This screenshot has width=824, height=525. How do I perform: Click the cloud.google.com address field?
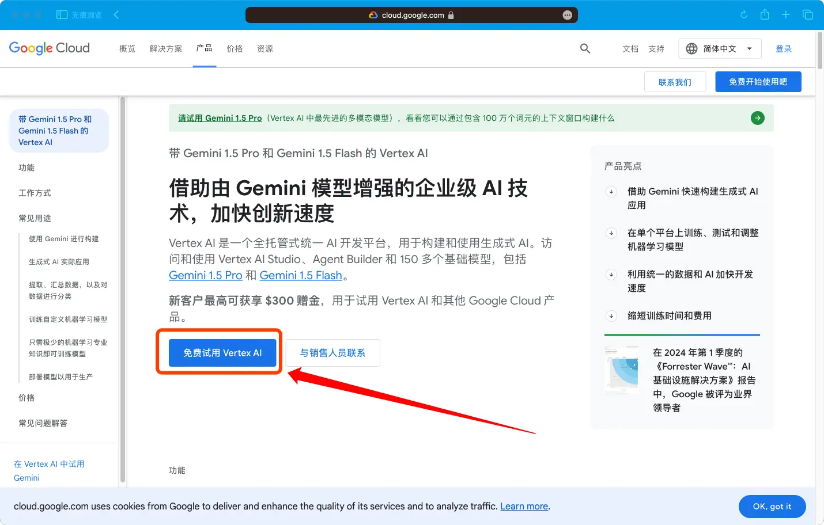(x=411, y=15)
